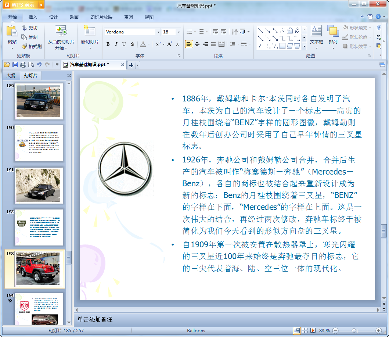Click the Copy (复制) icon

[x=24, y=37]
